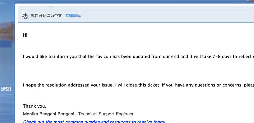The height and width of the screenshot is (123, 254).
Task: Click the 'Thank you,' closing line
Action: pyautogui.click(x=35, y=106)
